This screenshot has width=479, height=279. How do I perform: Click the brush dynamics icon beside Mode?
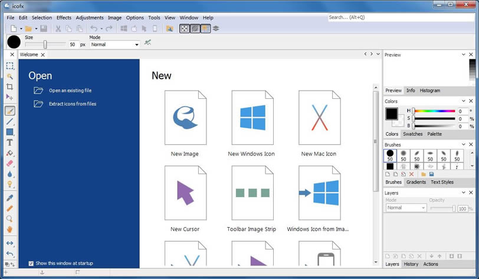tap(147, 42)
